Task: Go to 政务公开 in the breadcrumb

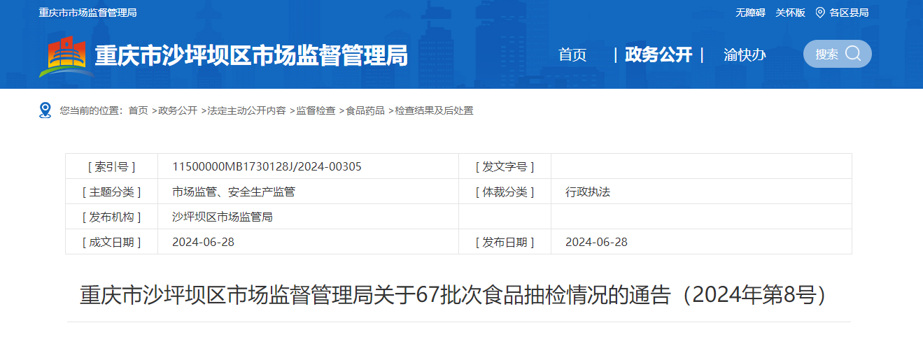Action: point(178,110)
